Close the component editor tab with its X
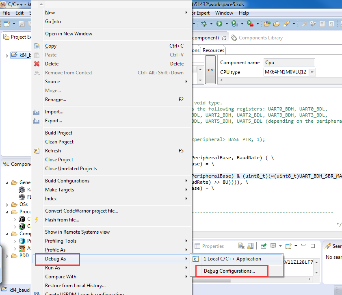The width and height of the screenshot is (342, 295). point(224,38)
